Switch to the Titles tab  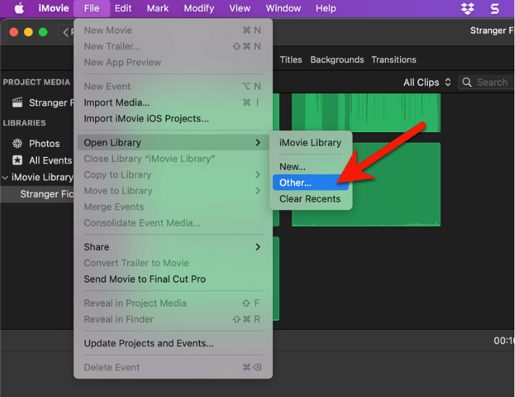pyautogui.click(x=291, y=60)
